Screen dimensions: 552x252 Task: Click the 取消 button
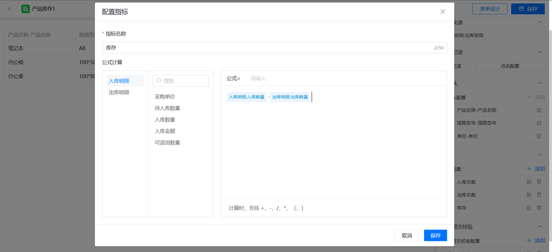coord(407,236)
